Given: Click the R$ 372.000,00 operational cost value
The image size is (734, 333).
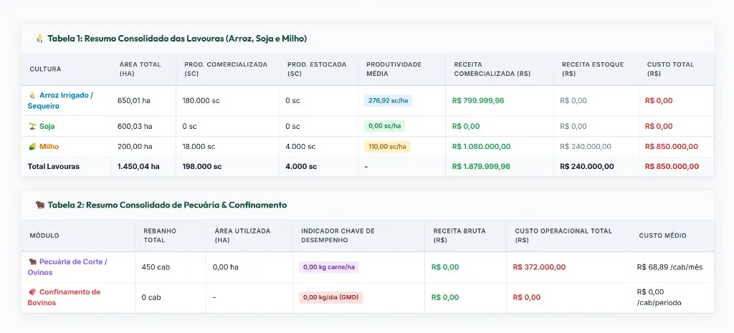Looking at the screenshot, I should point(539,267).
